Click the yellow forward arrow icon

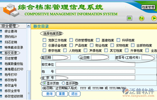(x=154, y=19)
